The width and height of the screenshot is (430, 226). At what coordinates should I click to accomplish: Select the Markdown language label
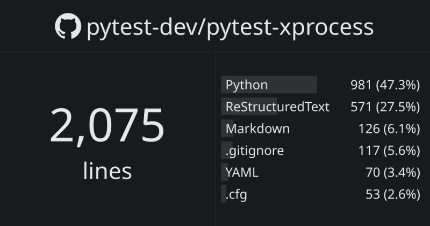click(257, 129)
